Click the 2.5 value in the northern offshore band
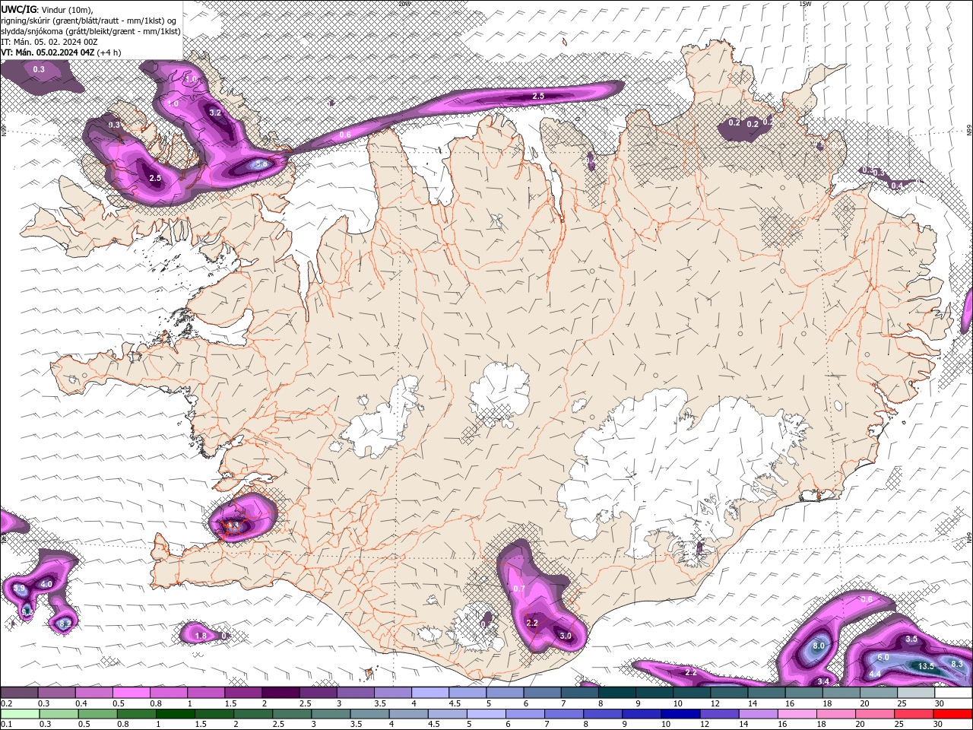 click(x=538, y=96)
